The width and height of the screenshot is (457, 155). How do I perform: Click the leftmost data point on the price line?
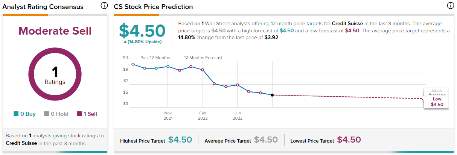coord(133,64)
